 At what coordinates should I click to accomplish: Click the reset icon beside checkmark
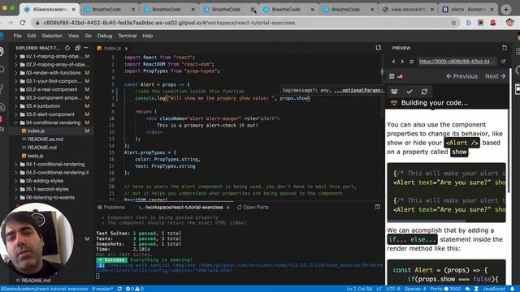424,92
